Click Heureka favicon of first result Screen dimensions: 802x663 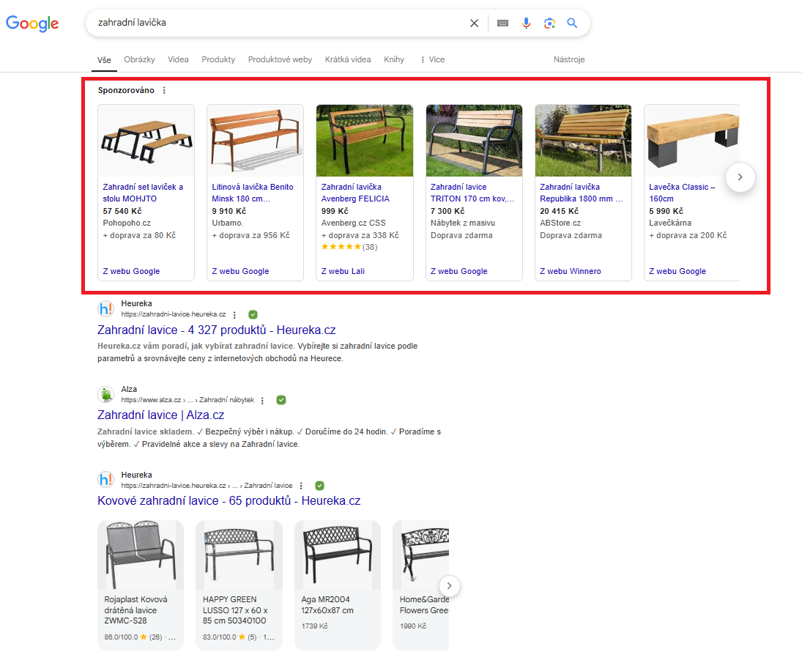106,308
